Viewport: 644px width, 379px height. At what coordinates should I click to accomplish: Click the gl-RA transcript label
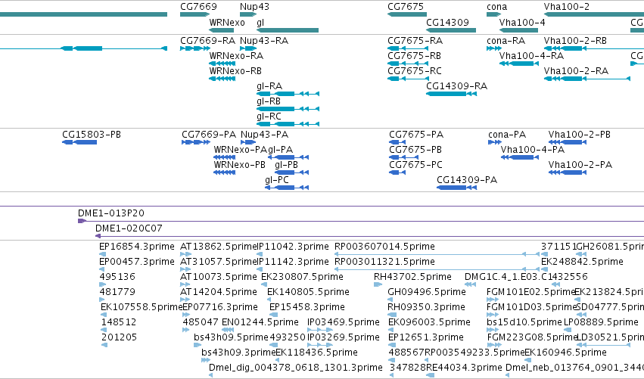pos(269,86)
